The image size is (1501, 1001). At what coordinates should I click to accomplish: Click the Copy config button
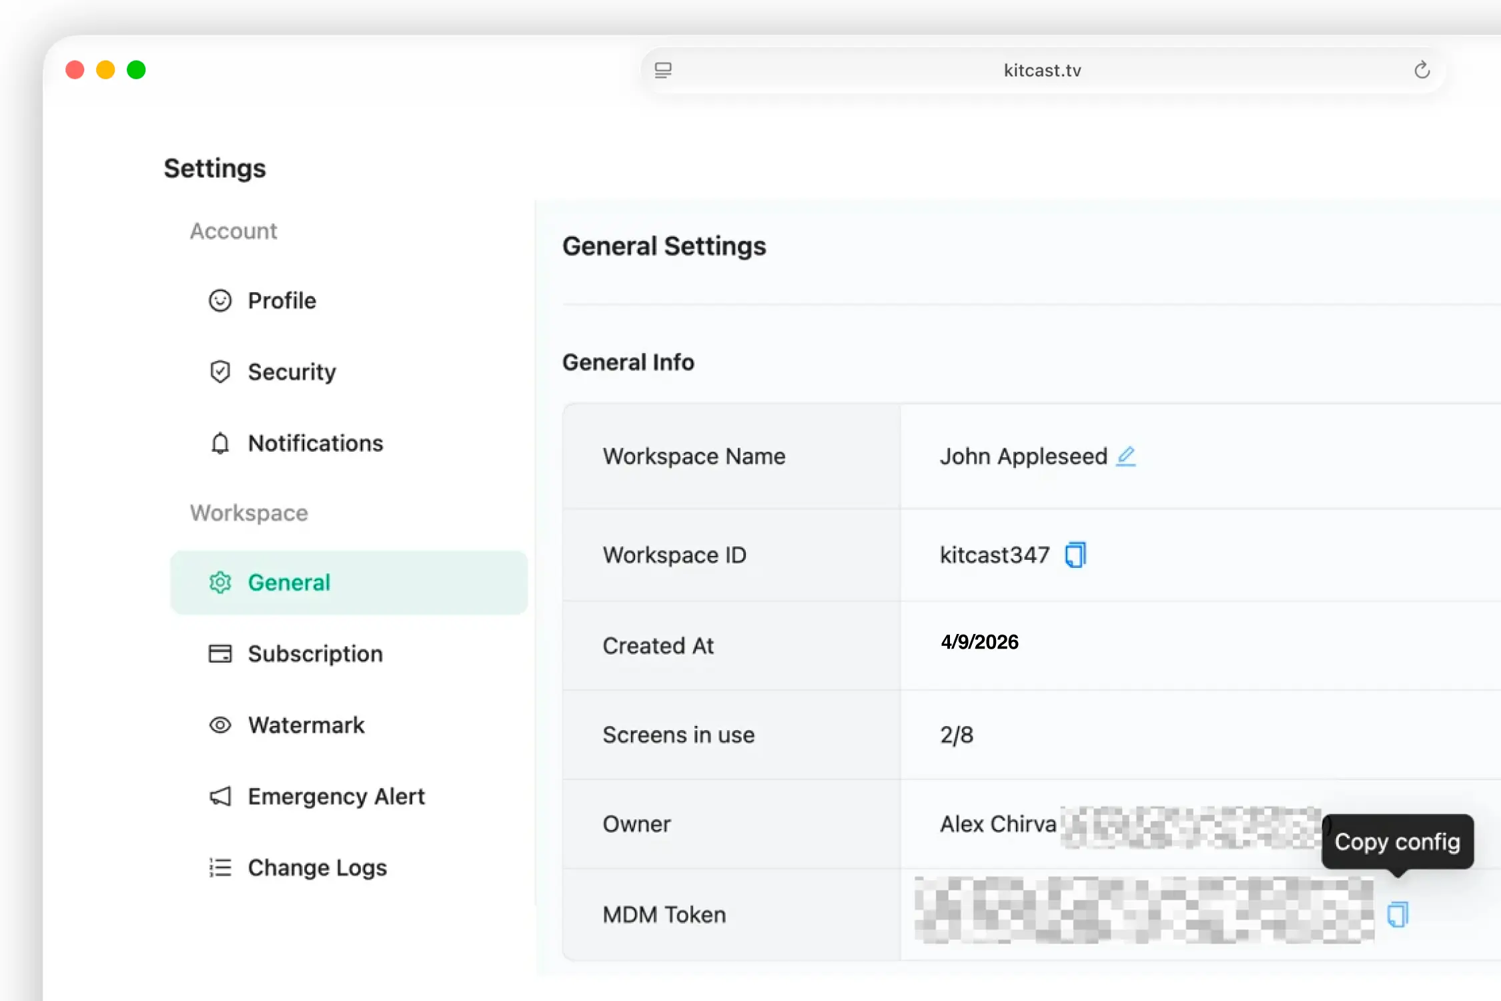(1398, 842)
